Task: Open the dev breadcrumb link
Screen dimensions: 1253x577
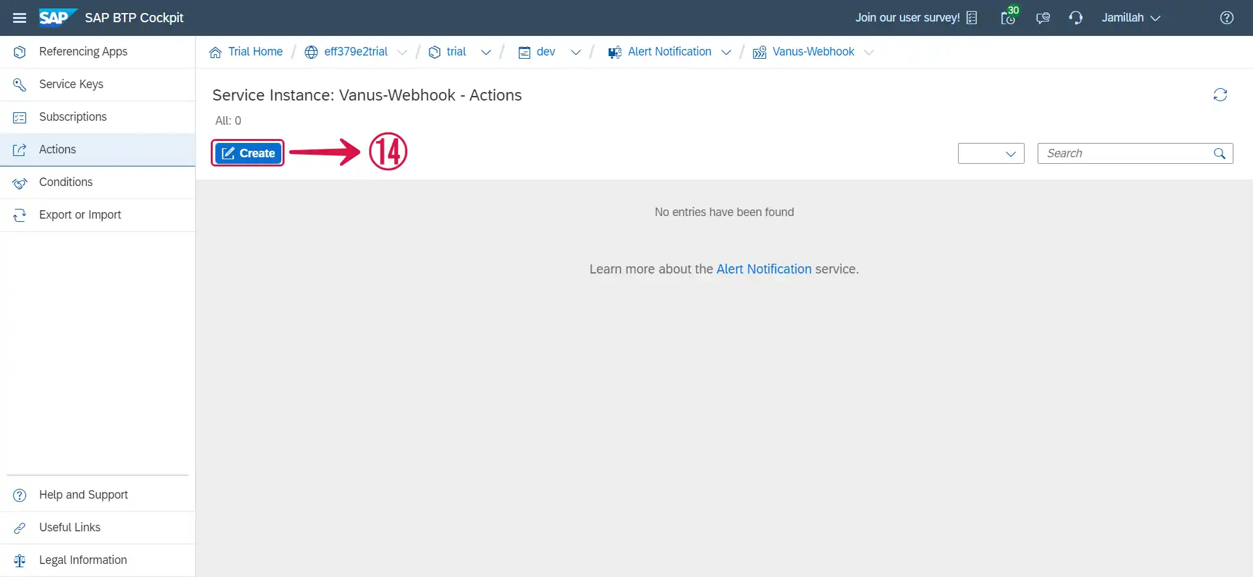Action: pyautogui.click(x=546, y=52)
